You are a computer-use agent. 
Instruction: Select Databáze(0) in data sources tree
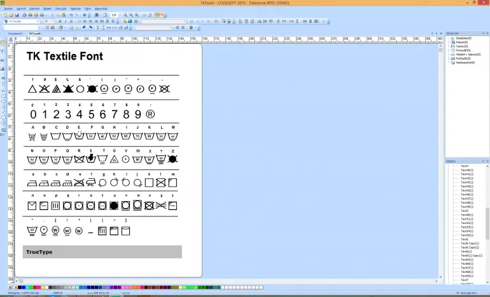463,38
